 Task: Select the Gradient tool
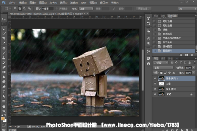tap(4, 72)
